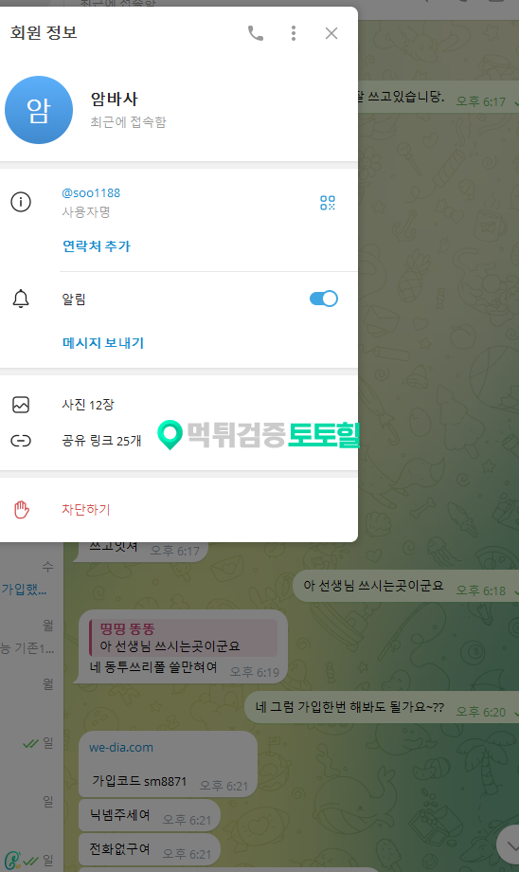
Task: Toggle the 알림 notifications switch
Action: 323,299
